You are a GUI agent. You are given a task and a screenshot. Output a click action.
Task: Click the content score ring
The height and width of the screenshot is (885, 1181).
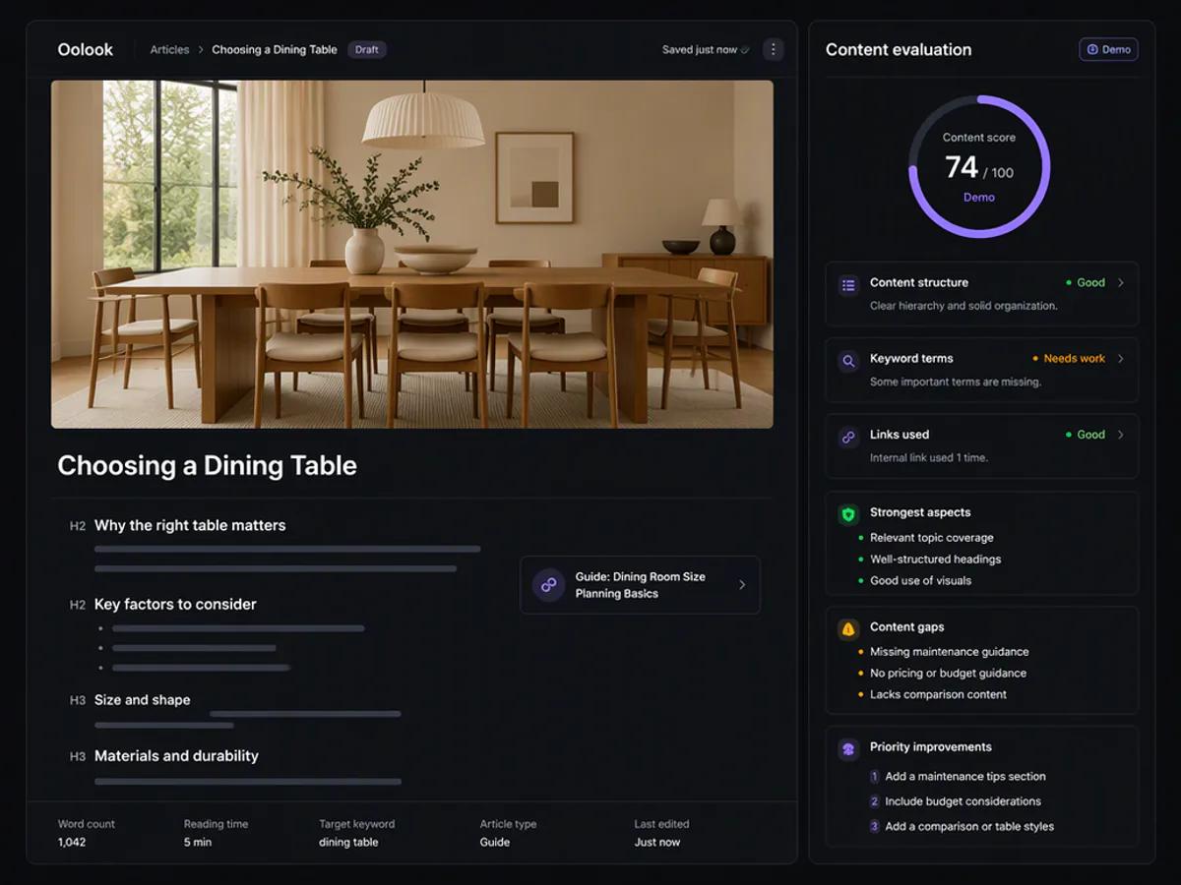[979, 166]
